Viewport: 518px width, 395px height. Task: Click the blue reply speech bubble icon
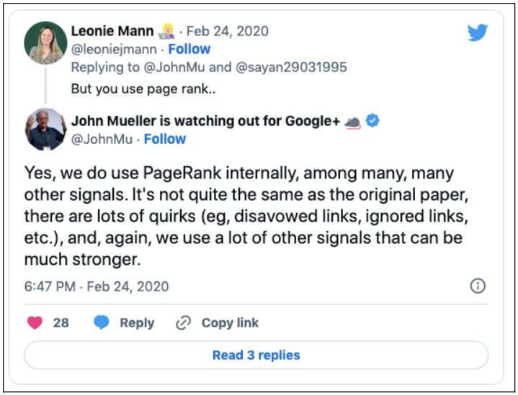coord(102,322)
